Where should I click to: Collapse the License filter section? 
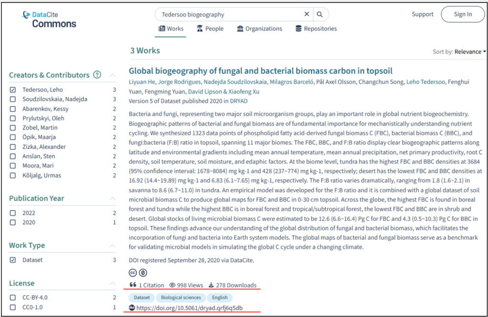(112, 283)
